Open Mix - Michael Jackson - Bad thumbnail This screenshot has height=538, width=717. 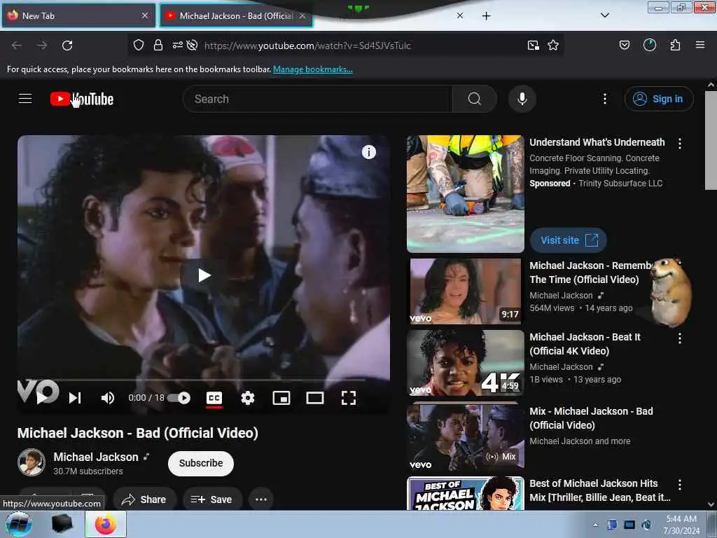pos(466,437)
